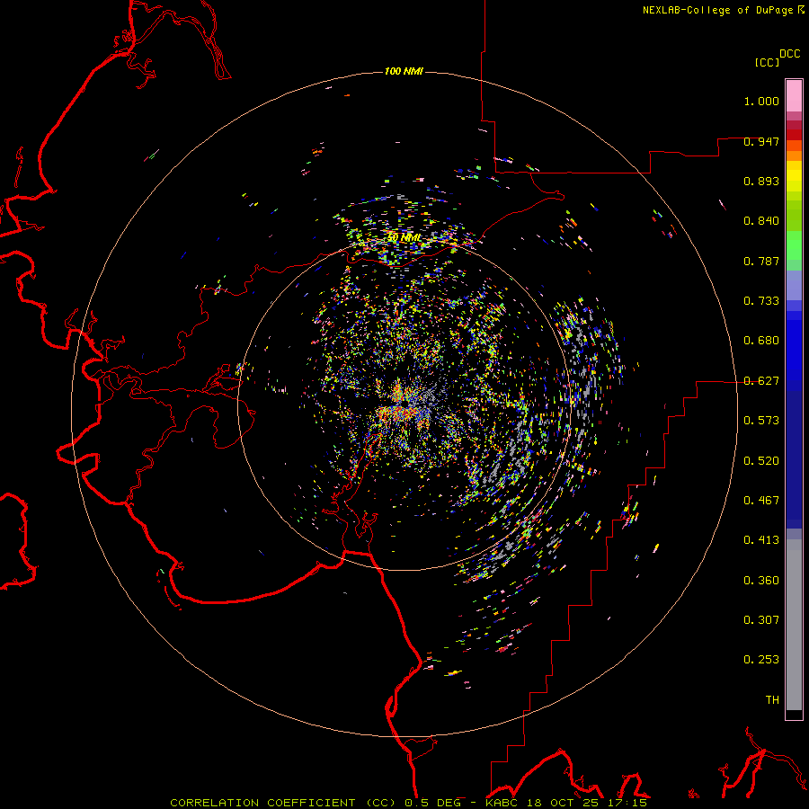The width and height of the screenshot is (809, 809).
Task: Click the [CC] legend unit label
Action: click(768, 62)
